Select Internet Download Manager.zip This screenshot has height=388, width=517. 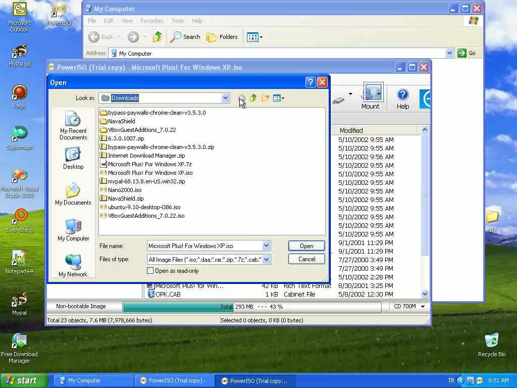[x=142, y=156]
